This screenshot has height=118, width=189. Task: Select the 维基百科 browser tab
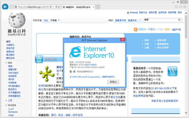tap(78, 7)
